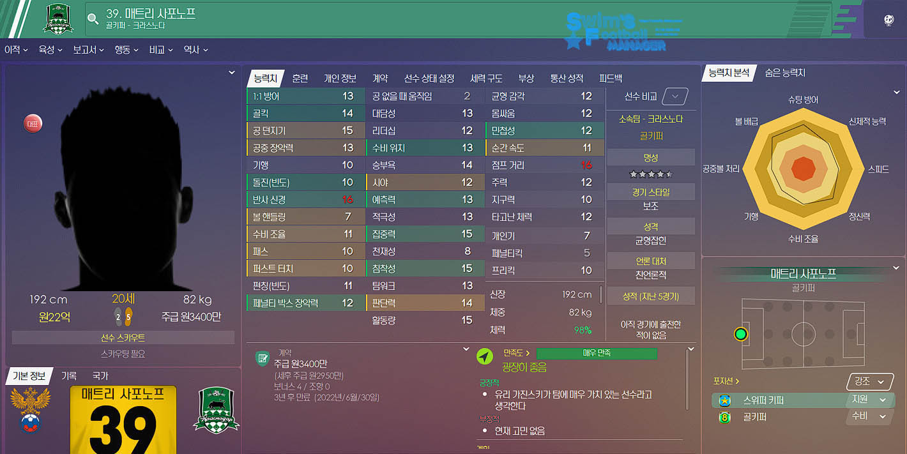Switch to the 계약 tab
The width and height of the screenshot is (907, 454).
coord(380,78)
